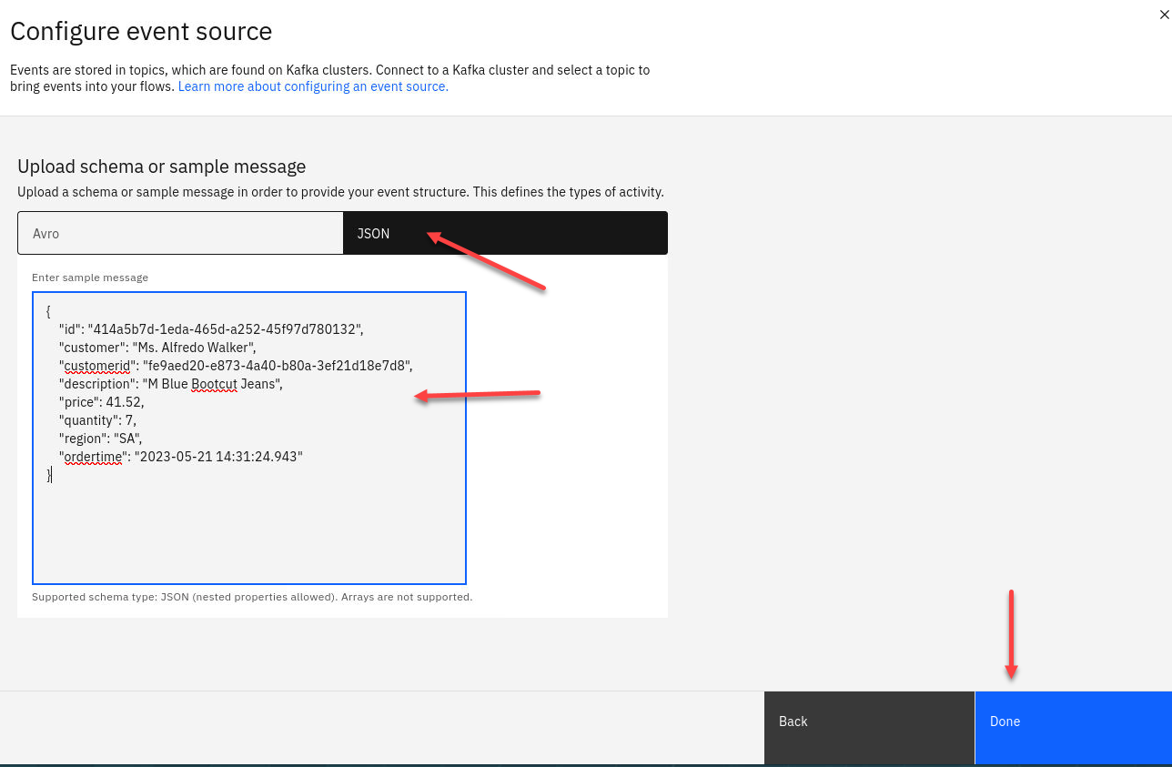
Task: Click the "Ms. Alfredo Walker" customer value
Action: 195,348
